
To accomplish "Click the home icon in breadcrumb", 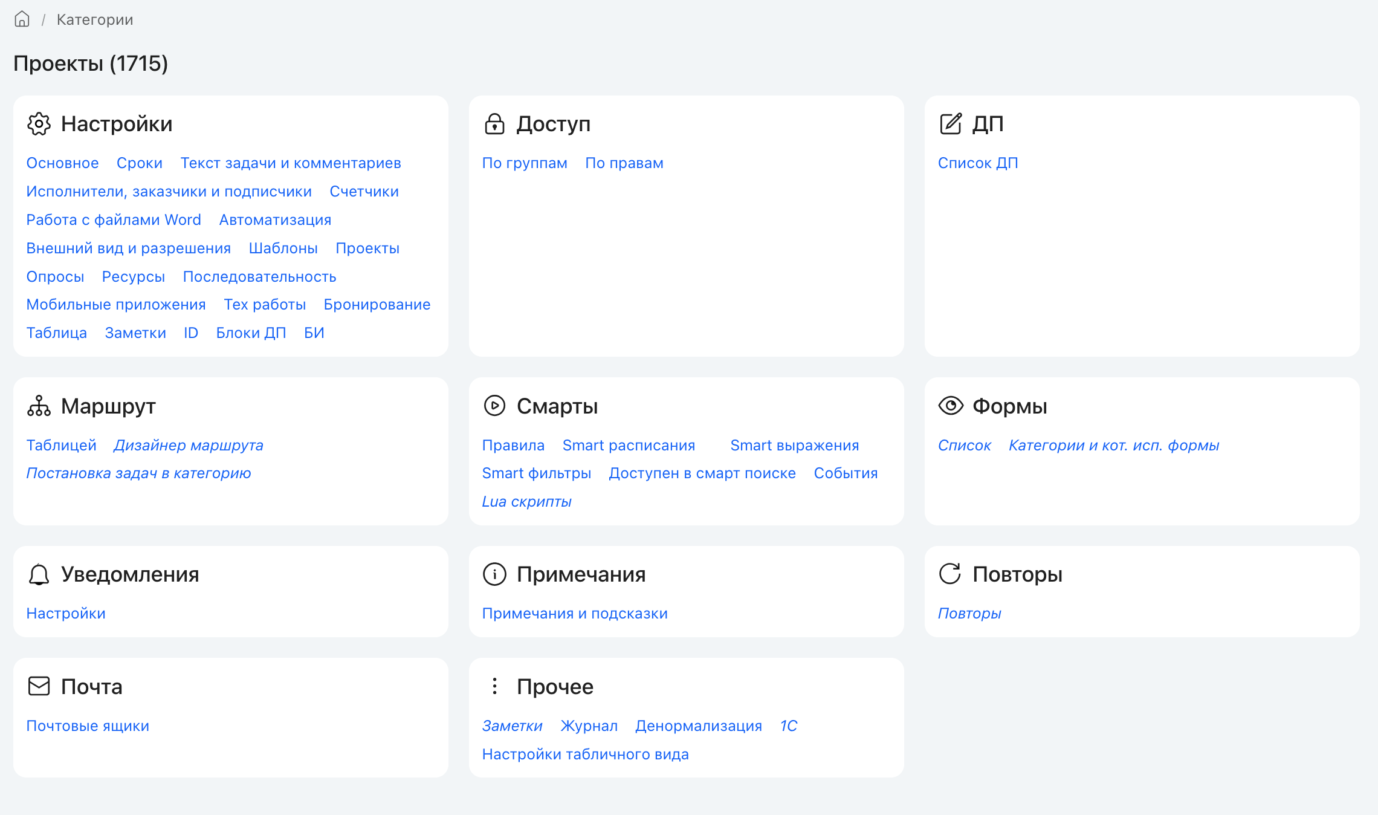I will coord(22,19).
